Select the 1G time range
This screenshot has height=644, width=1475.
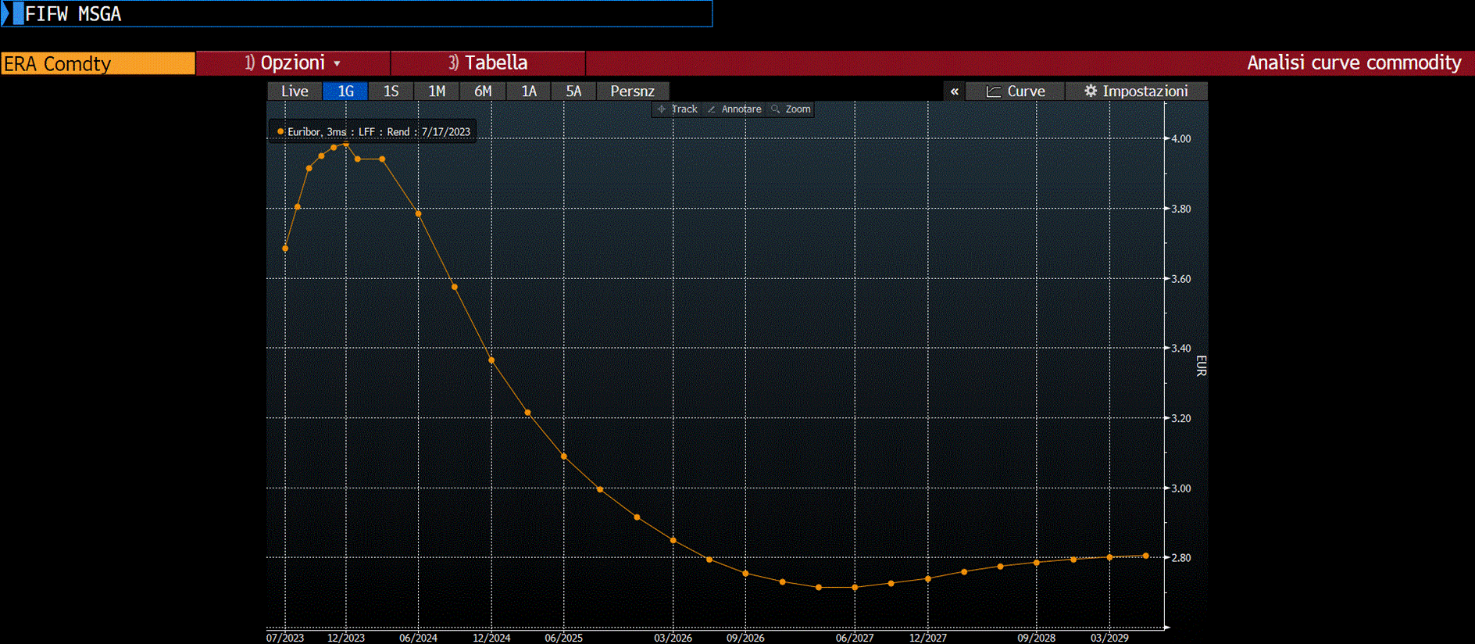point(345,91)
